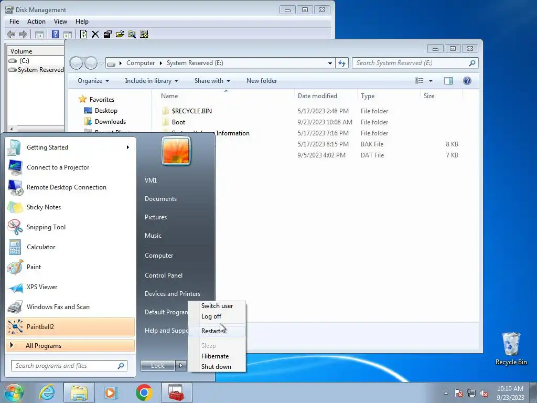537x403 pixels.
Task: Click the show/hide console tree icon
Action: [39, 34]
